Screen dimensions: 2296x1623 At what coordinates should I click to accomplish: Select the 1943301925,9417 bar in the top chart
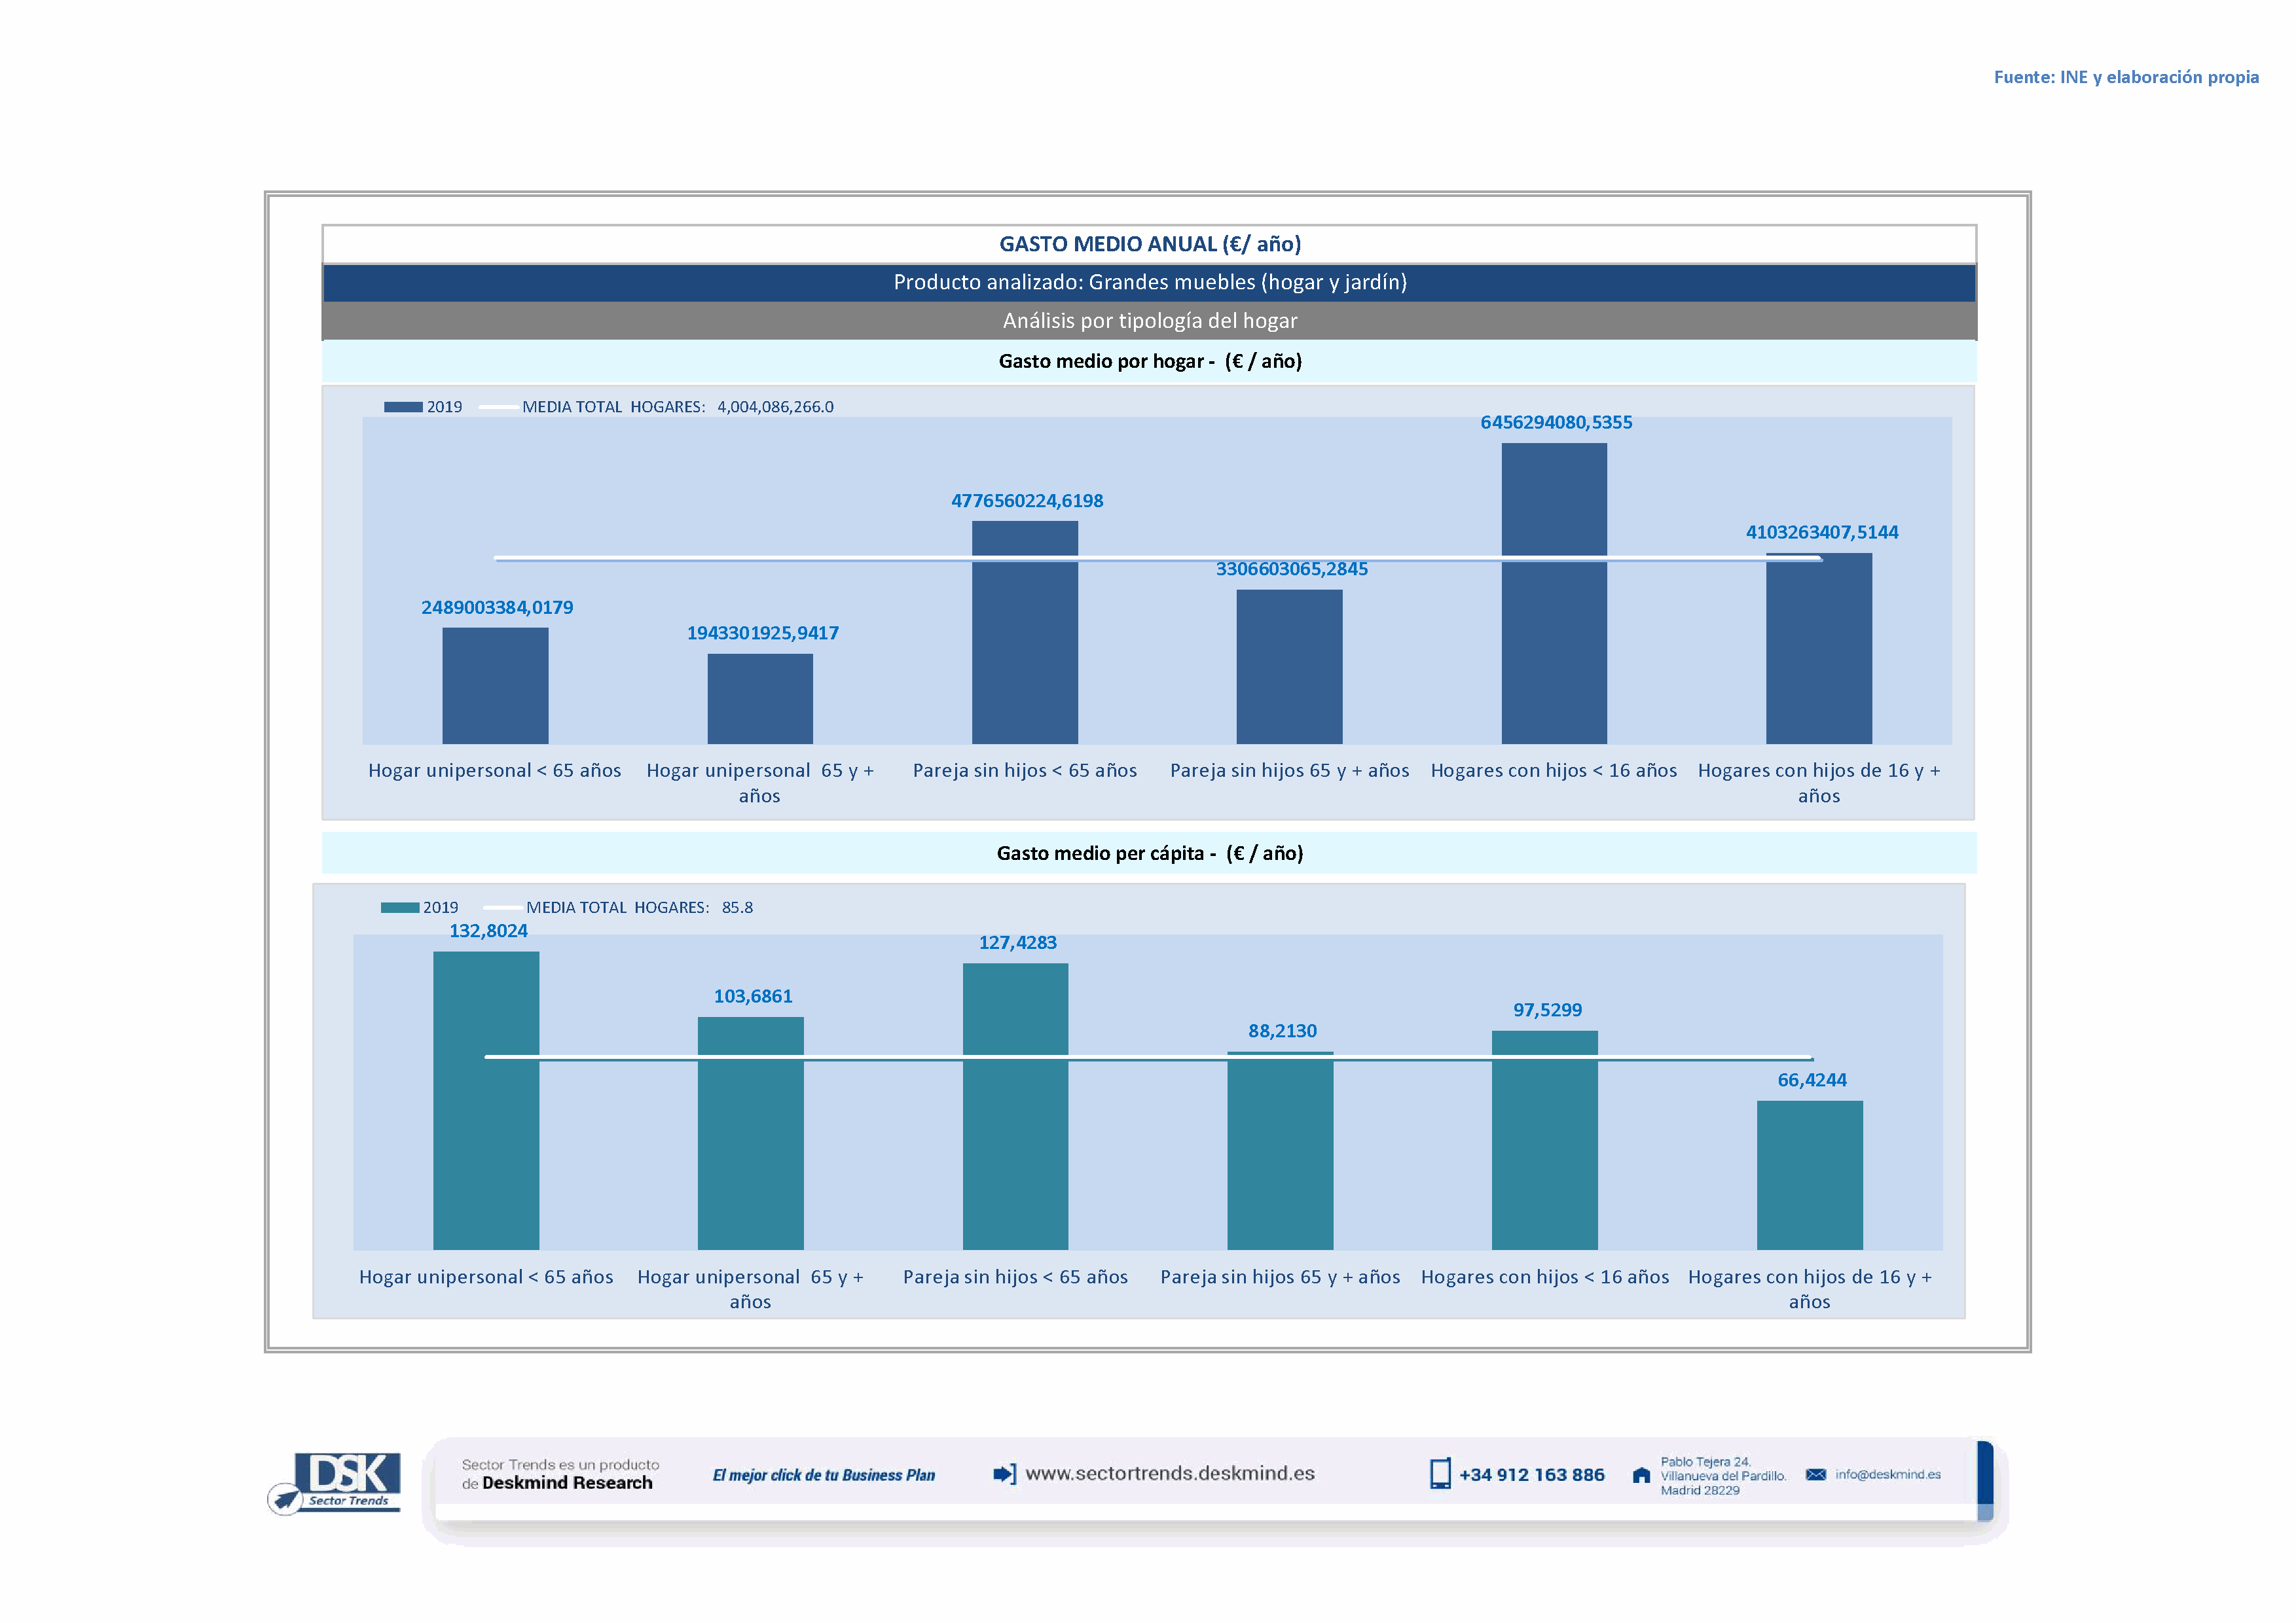pyautogui.click(x=760, y=698)
